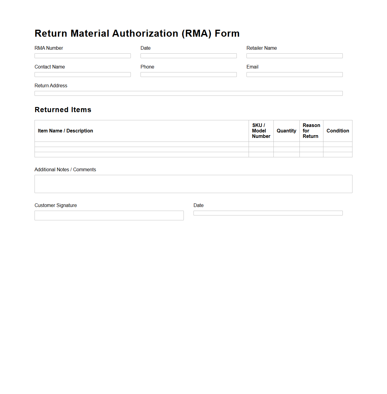
Task: Click the Email input box
Action: click(x=294, y=74)
